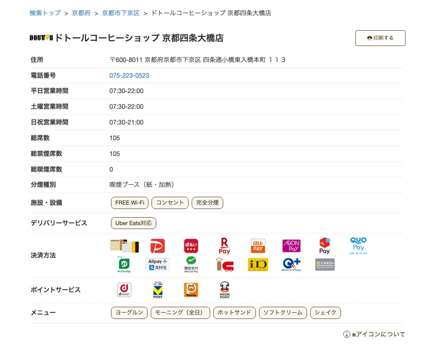Click the 分煙種別 row label

[x=43, y=185]
